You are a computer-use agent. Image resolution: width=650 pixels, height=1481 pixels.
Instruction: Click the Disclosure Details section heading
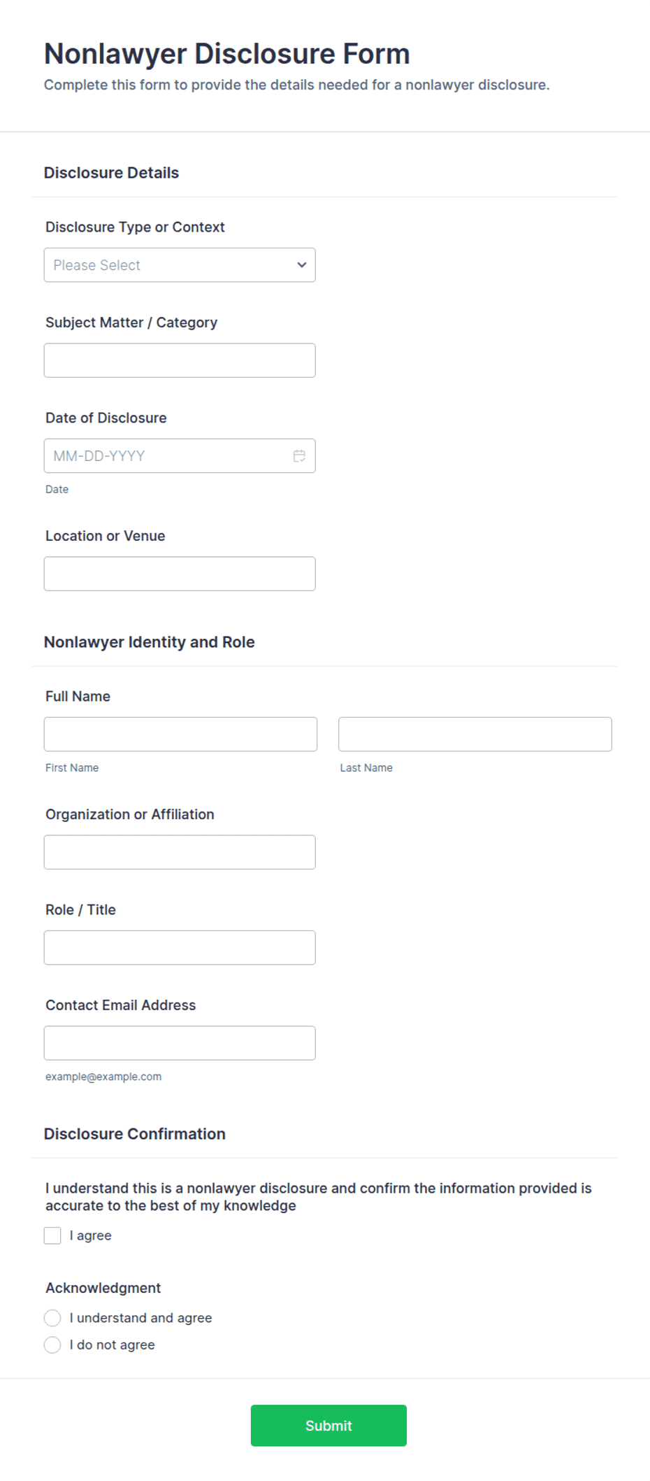(x=111, y=173)
